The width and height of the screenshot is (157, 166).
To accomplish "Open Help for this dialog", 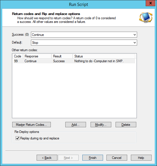I will [x=141, y=158].
